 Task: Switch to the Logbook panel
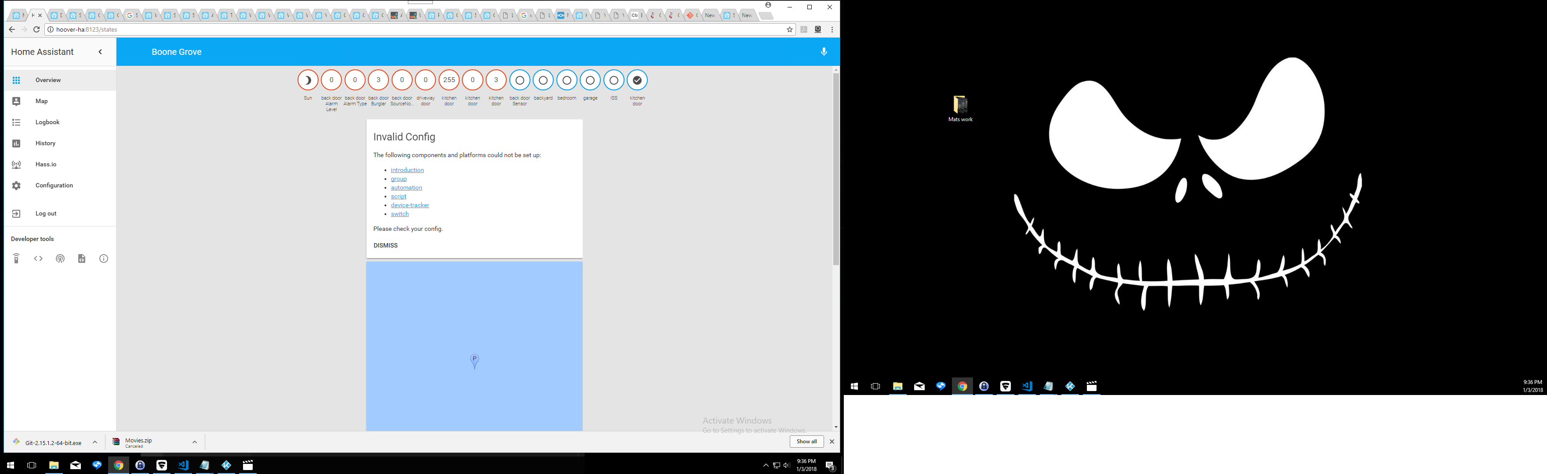click(x=47, y=122)
